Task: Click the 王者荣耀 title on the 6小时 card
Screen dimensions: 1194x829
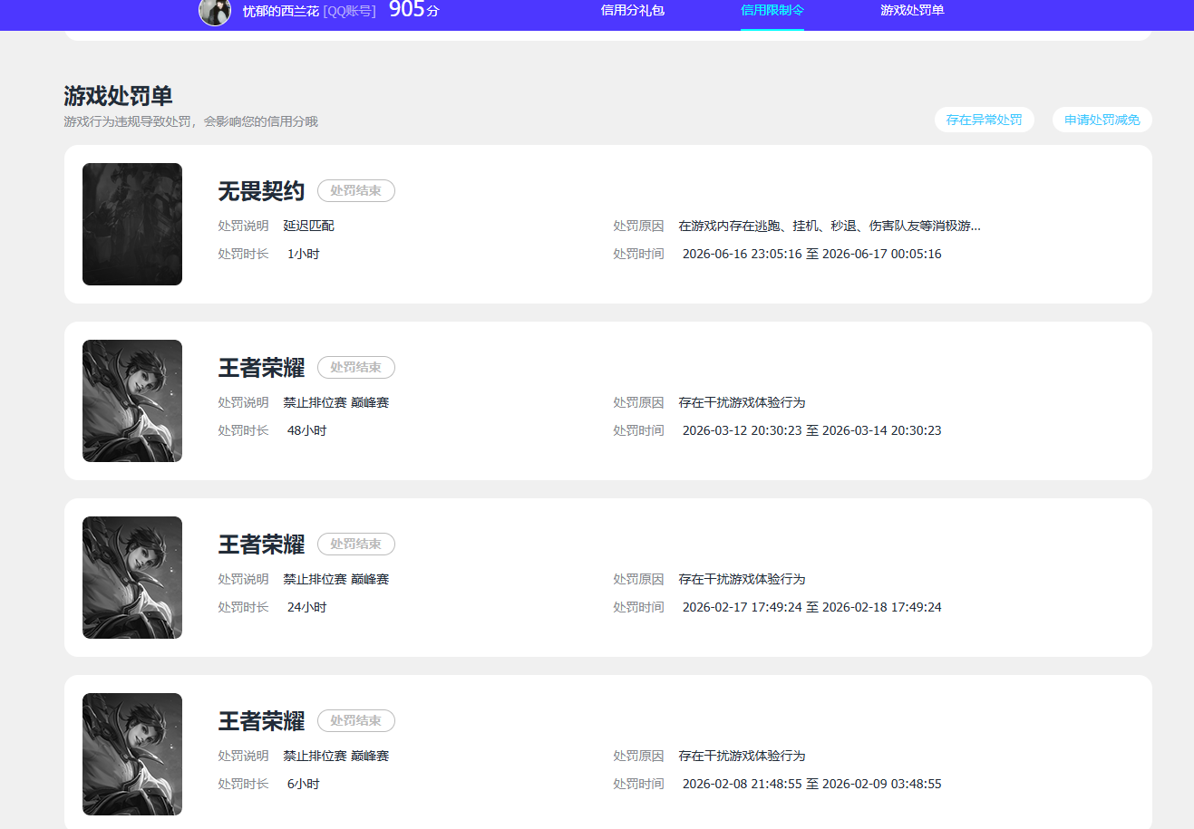Action: click(x=261, y=721)
